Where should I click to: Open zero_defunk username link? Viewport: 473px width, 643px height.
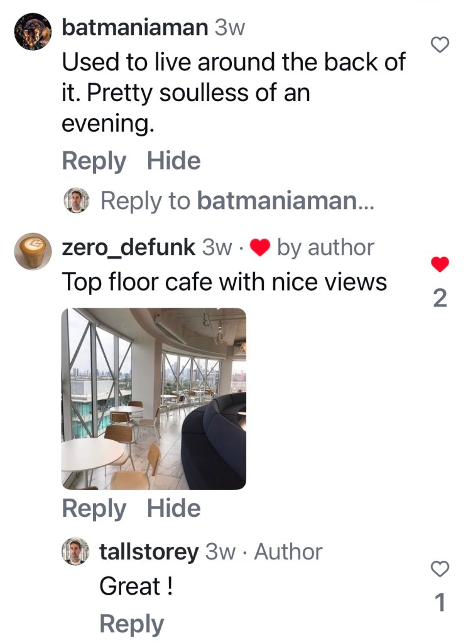tap(128, 247)
